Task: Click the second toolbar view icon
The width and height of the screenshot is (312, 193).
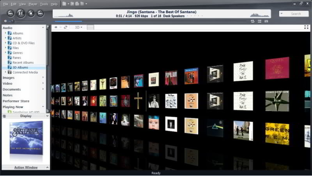Action: [72, 4]
